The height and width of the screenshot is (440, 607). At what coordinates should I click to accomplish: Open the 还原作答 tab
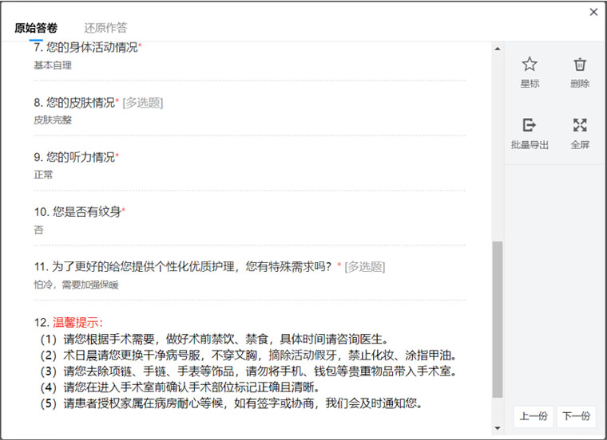coord(105,28)
